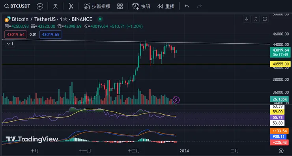Click the red sell price 43019.64 button
Viewport: 292px width, 156px height.
(16, 35)
